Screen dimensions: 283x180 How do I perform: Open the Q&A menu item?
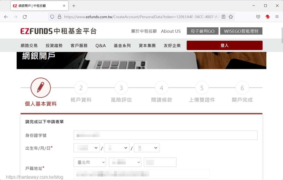pos(101,46)
